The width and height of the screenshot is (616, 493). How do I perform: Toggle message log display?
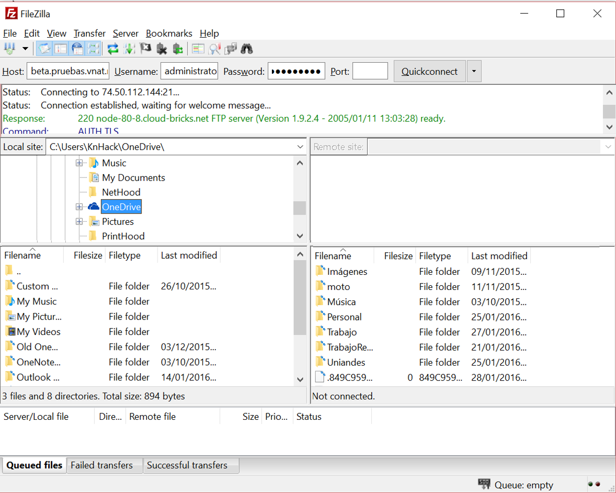tap(45, 49)
